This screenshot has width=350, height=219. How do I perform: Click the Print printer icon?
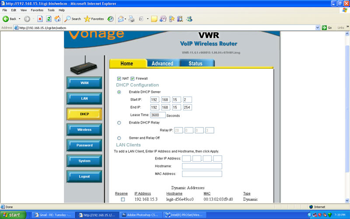132,19
